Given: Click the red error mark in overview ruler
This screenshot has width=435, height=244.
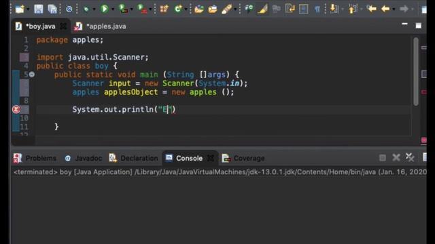Looking at the screenshot, I should click(424, 92).
